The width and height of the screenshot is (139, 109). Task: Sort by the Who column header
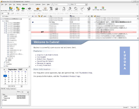click(x=59, y=16)
